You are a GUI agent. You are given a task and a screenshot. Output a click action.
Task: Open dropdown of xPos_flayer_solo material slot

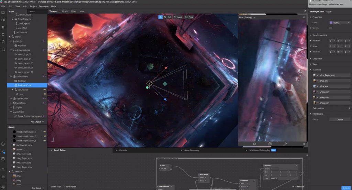click(317, 75)
